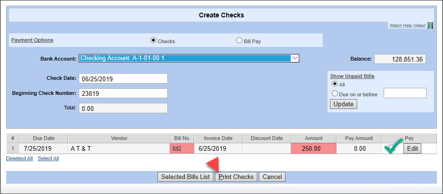443x194 pixels.
Task: Click Edit for the A T & T bill
Action: coord(412,148)
